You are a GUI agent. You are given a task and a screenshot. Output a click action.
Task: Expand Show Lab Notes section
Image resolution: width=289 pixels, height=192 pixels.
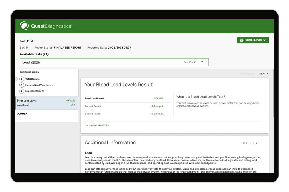coord(98,125)
